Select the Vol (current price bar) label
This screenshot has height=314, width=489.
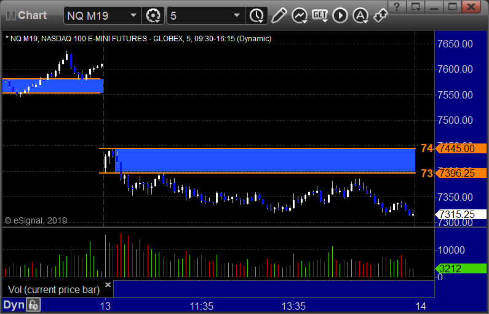click(x=54, y=289)
